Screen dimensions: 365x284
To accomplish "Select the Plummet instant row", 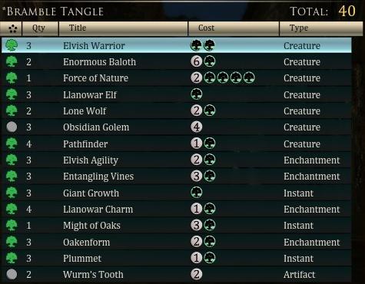I will pyautogui.click(x=177, y=258).
